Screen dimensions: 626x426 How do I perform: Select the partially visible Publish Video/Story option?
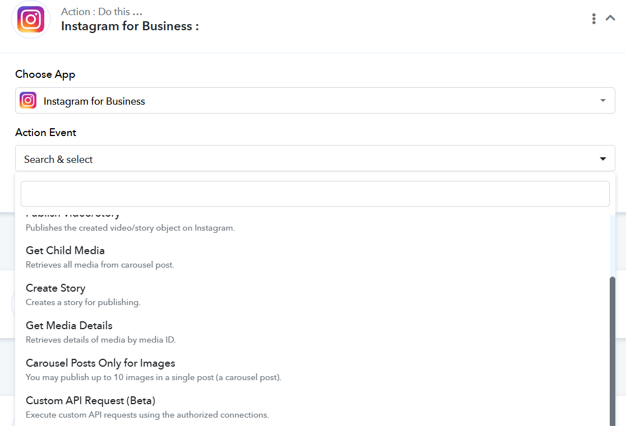click(x=73, y=217)
